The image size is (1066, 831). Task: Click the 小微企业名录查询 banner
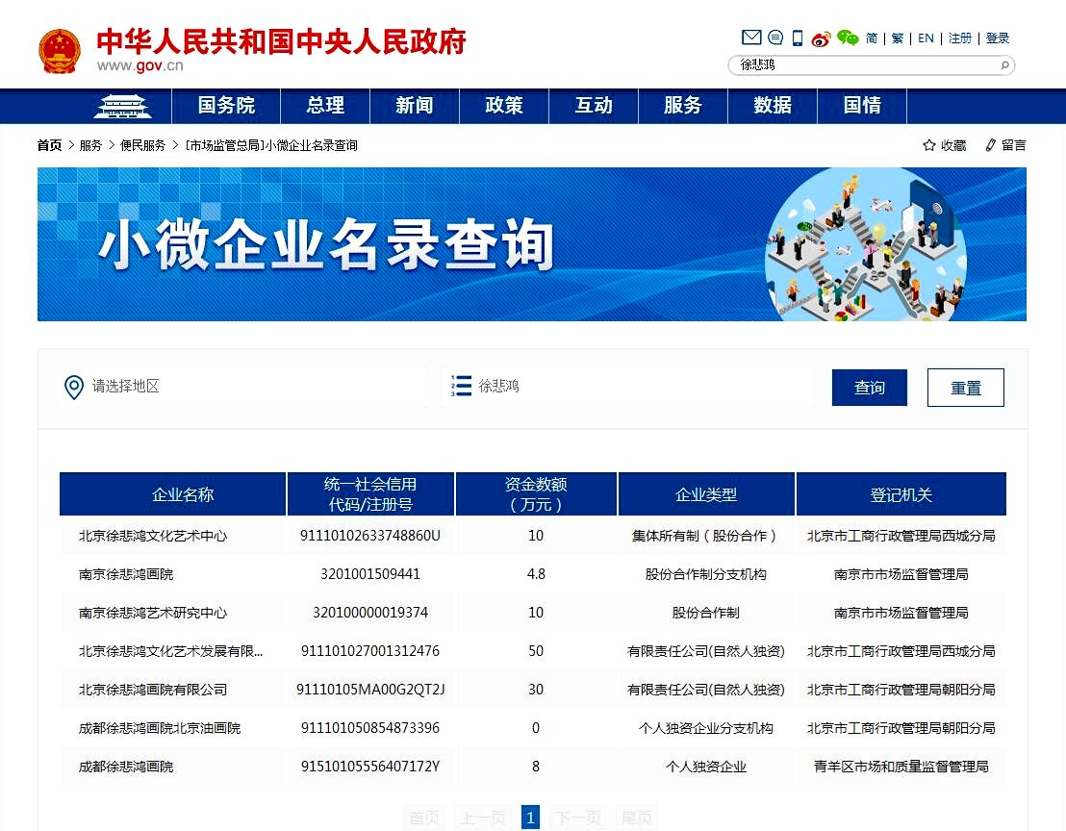click(532, 244)
